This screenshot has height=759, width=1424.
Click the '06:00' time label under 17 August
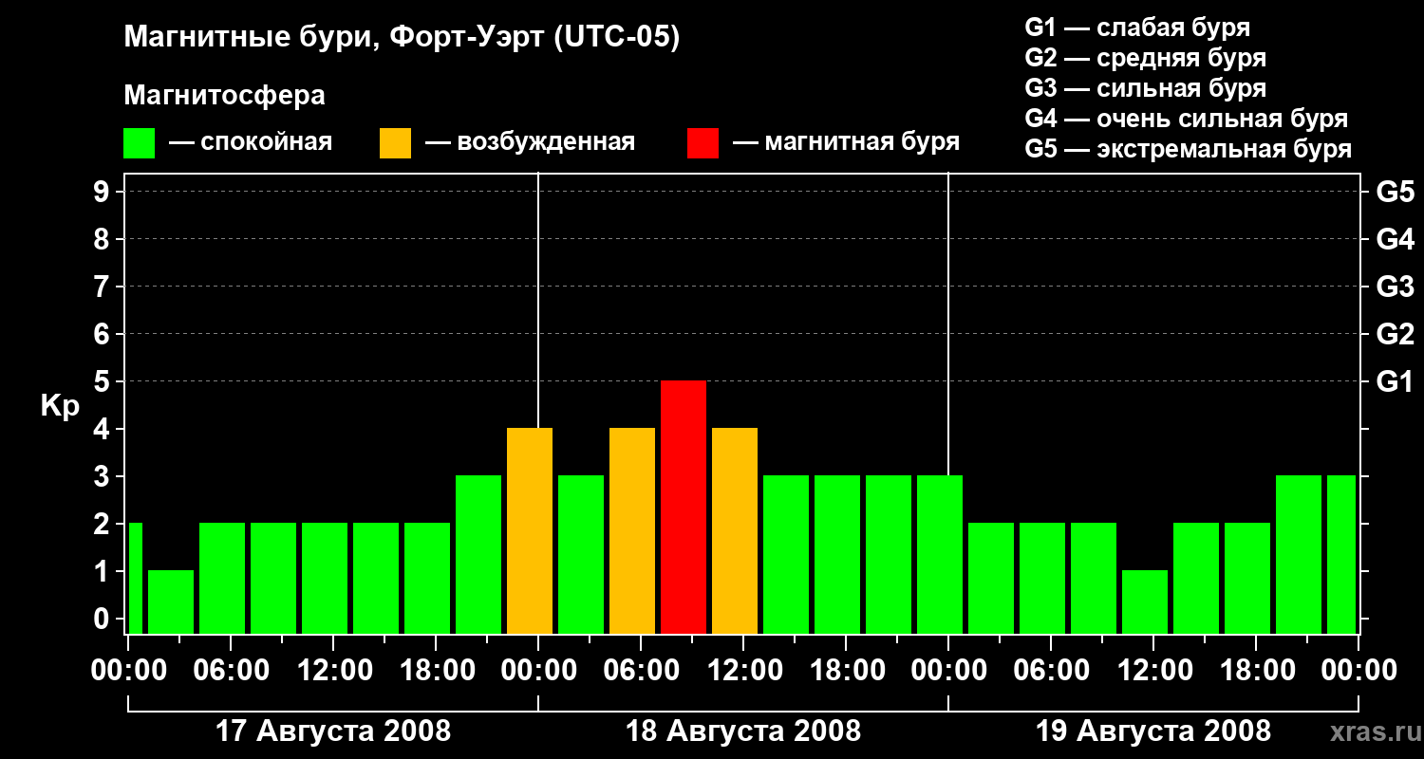tap(231, 671)
